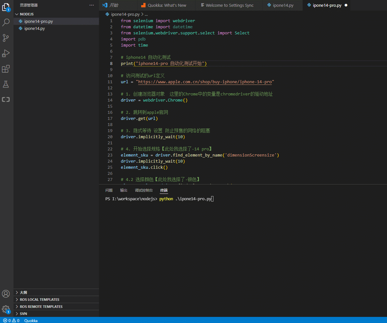Open the 终端 panel tab
Viewport: 387px width, 323px height.
pyautogui.click(x=164, y=190)
